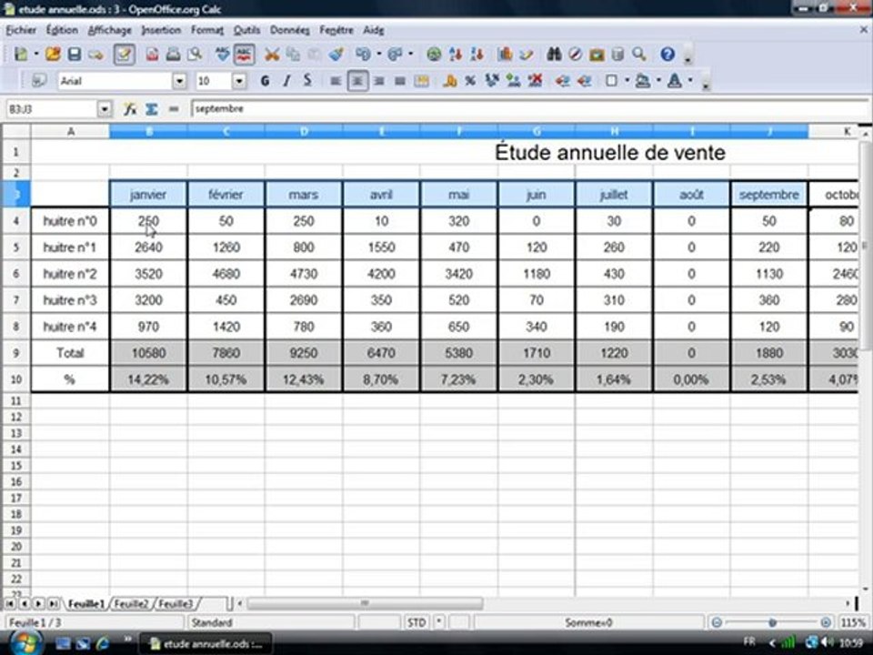
Task: Open the Affichage menu
Action: click(110, 30)
